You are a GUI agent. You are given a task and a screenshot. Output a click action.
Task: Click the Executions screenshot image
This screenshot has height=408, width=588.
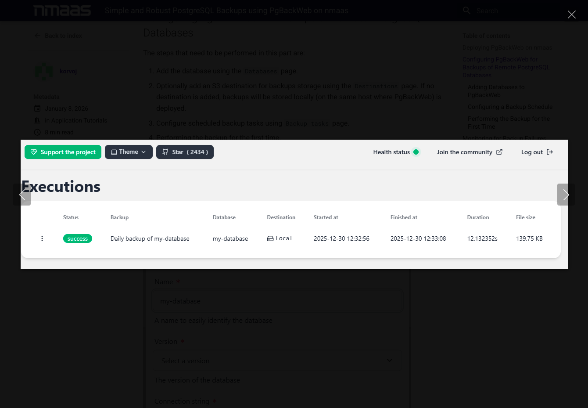(294, 204)
